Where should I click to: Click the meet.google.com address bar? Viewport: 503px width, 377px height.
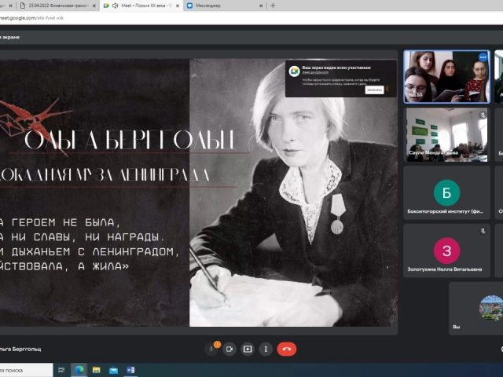[x=250, y=18]
